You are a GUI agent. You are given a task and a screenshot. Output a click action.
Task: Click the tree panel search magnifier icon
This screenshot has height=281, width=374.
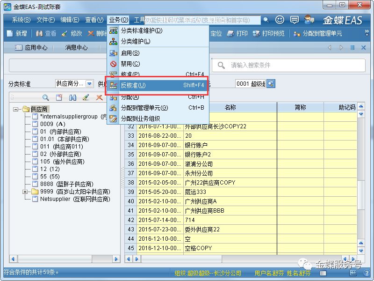tap(45, 97)
